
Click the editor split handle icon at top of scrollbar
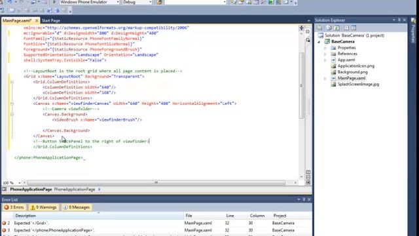301,28
